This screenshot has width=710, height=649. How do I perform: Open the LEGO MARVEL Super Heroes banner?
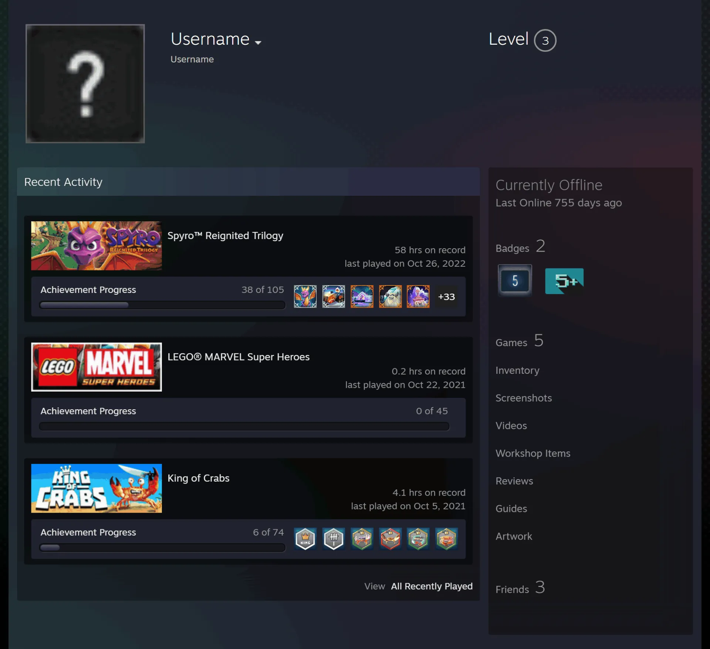pyautogui.click(x=97, y=367)
